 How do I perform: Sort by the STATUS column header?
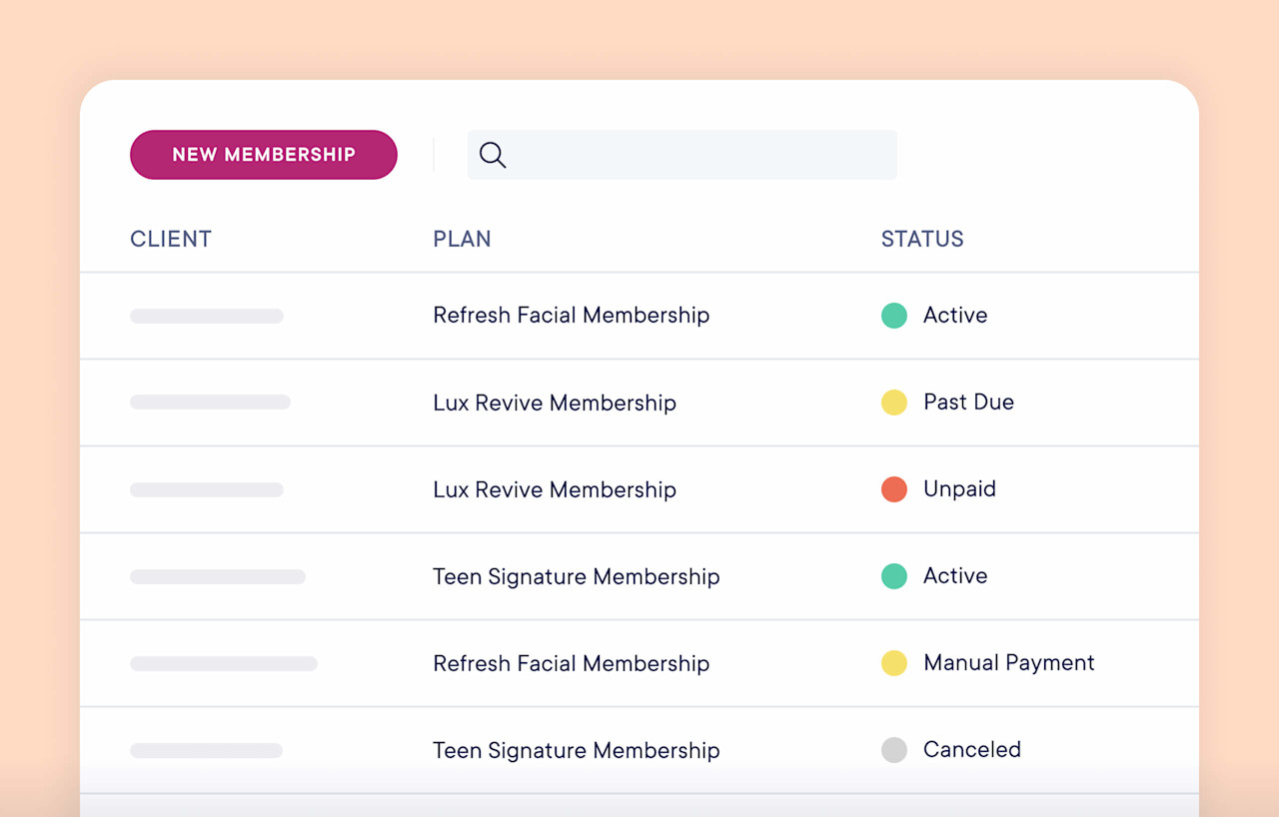tap(922, 239)
